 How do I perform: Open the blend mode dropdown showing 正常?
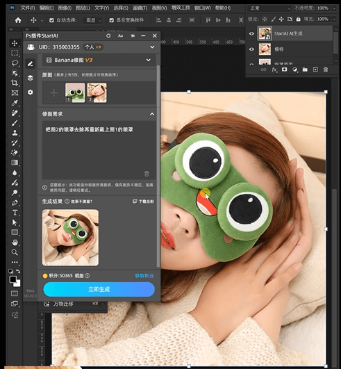(x=269, y=8)
